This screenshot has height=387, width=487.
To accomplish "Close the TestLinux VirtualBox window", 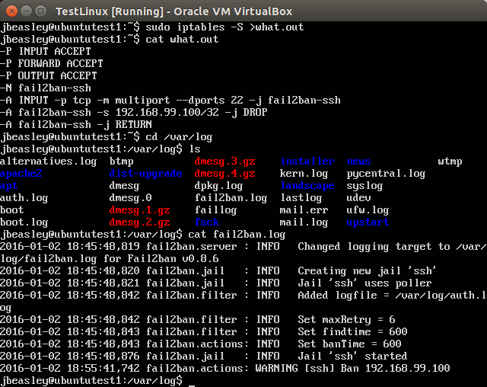I will coord(12,11).
